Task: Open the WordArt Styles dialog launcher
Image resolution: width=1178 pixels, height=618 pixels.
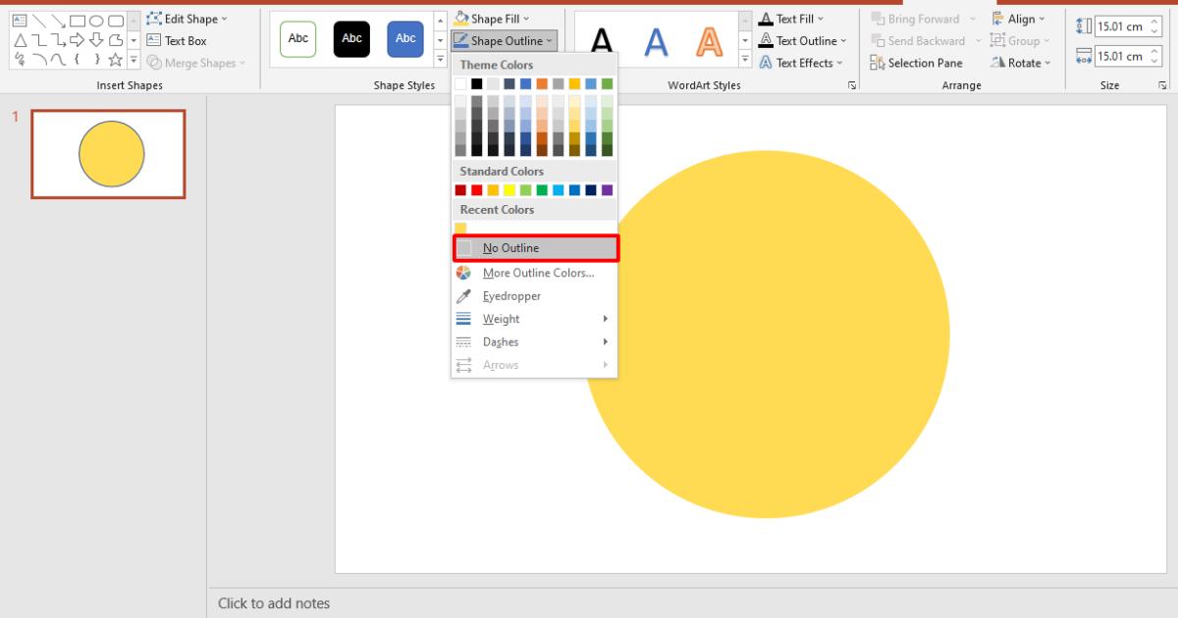Action: [852, 85]
